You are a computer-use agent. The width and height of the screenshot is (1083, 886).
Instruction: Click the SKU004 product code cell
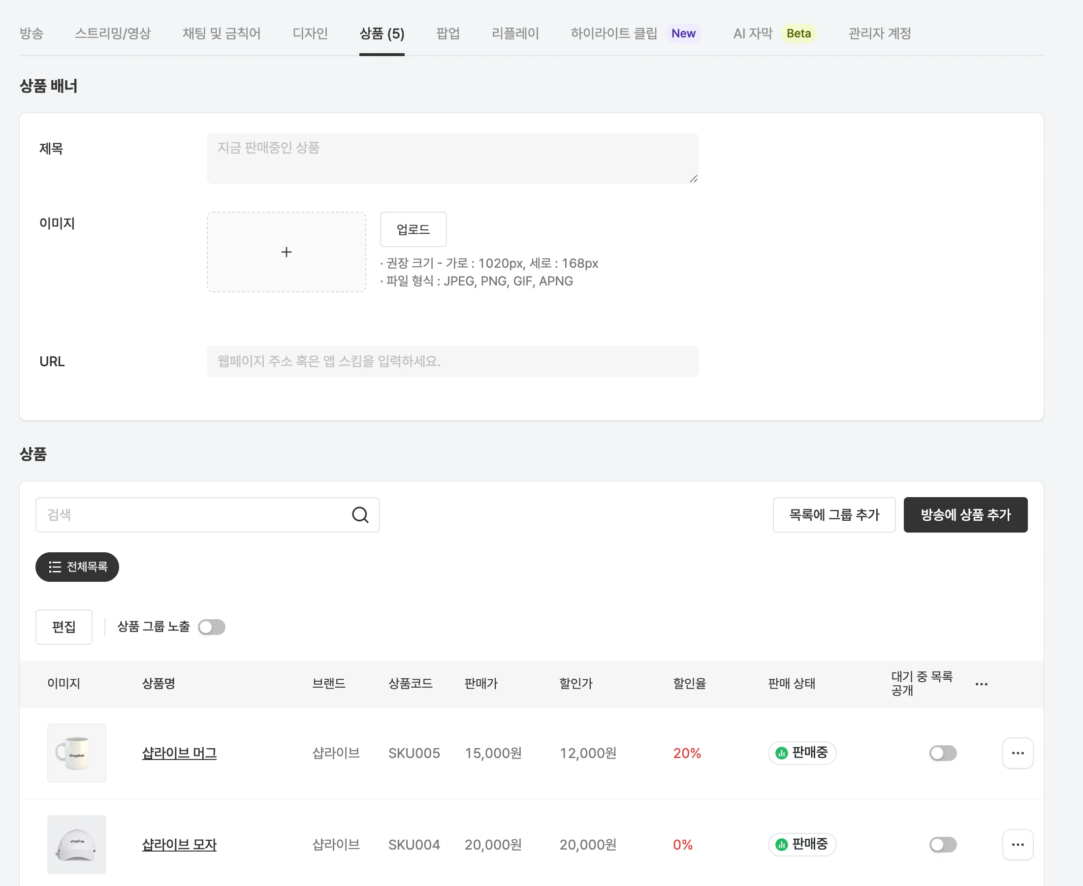click(x=414, y=844)
